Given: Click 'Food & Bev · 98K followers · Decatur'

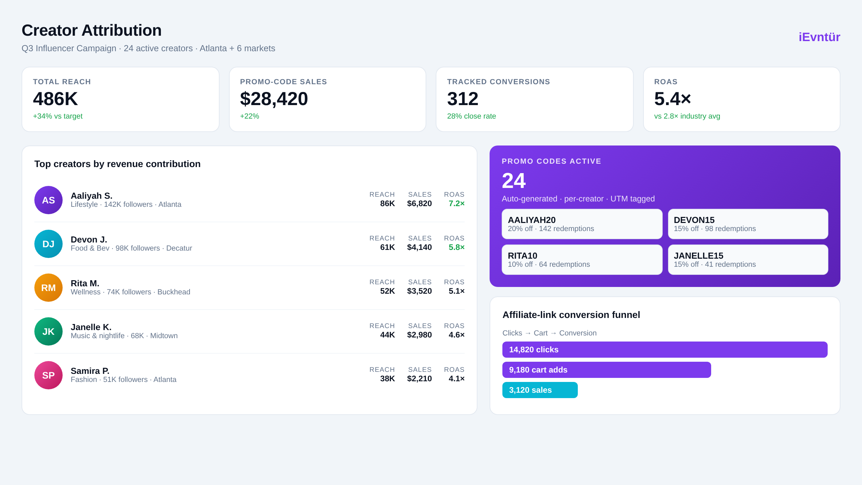Looking at the screenshot, I should tap(131, 248).
